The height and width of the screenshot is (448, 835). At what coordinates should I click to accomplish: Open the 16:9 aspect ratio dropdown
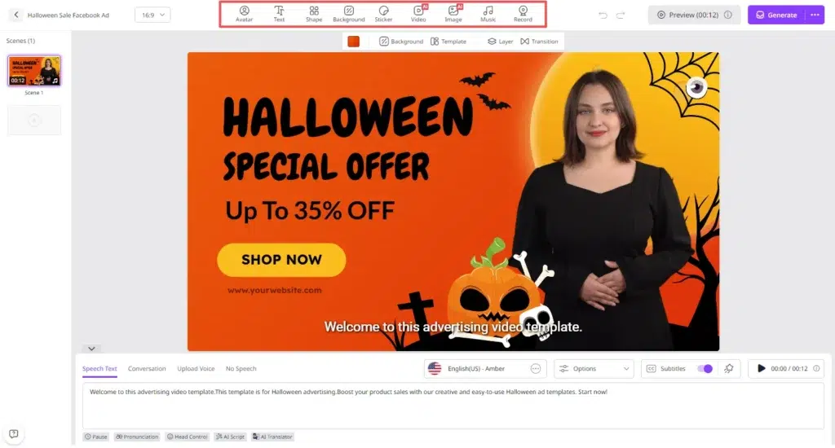(x=152, y=15)
